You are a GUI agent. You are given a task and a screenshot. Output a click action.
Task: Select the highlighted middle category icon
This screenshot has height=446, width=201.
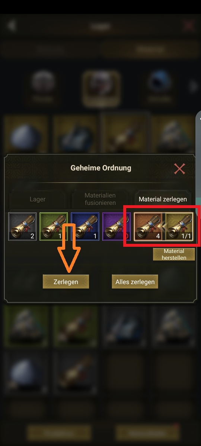[101, 88]
